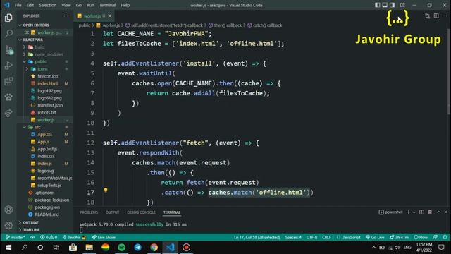451x254 pixels.
Task: Open the Selection menu
Action: [48, 5]
